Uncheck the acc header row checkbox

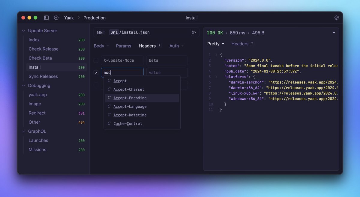coord(96,72)
